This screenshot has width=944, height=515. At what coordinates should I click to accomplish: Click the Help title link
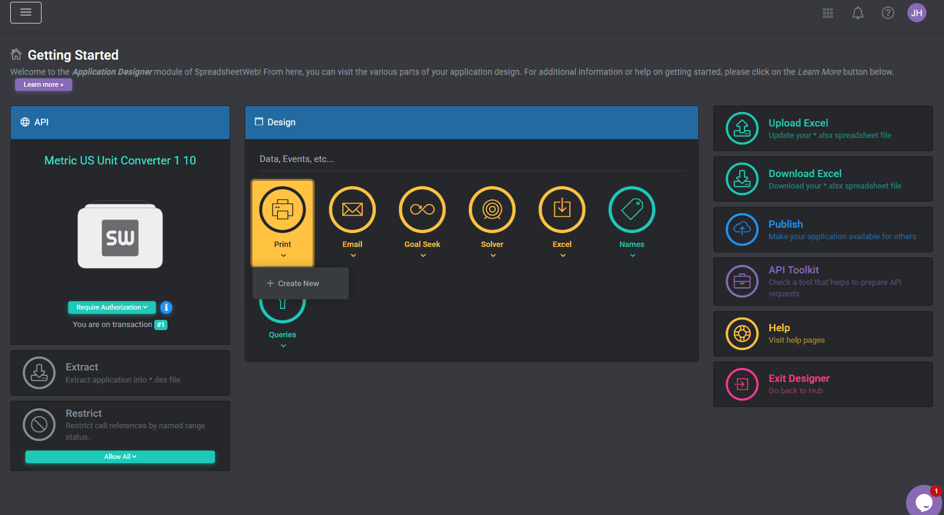pos(779,328)
